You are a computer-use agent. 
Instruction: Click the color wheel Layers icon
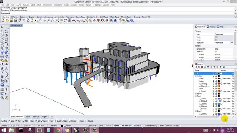click(x=103, y=20)
